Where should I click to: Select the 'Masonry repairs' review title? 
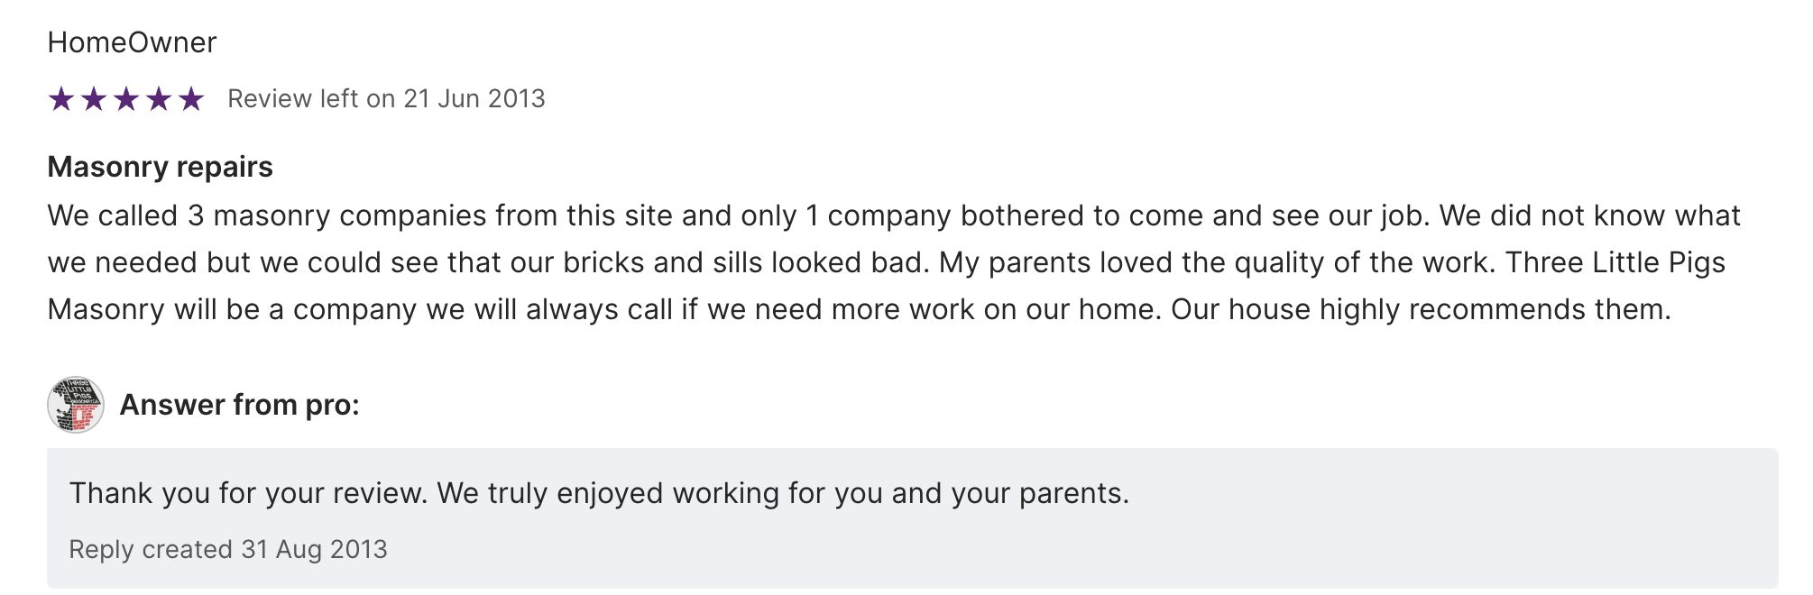160,167
